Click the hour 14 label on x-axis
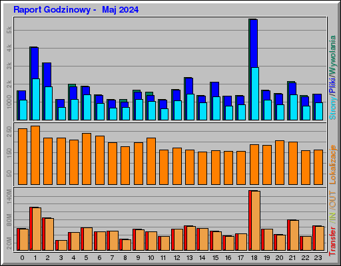341x266 pixels. click(202, 258)
